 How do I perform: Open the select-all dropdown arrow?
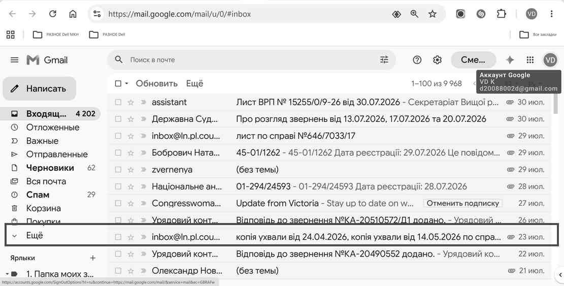pos(126,84)
